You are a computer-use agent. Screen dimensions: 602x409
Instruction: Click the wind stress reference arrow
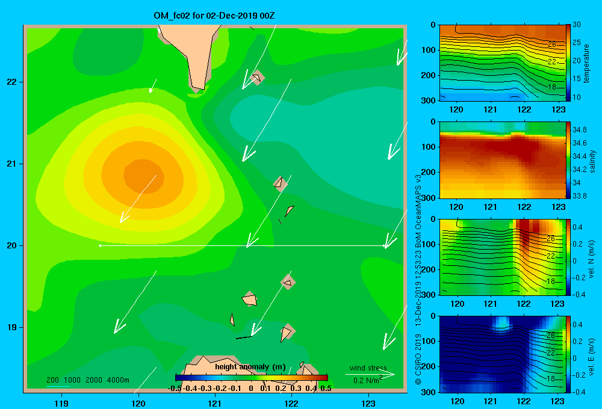[370, 374]
